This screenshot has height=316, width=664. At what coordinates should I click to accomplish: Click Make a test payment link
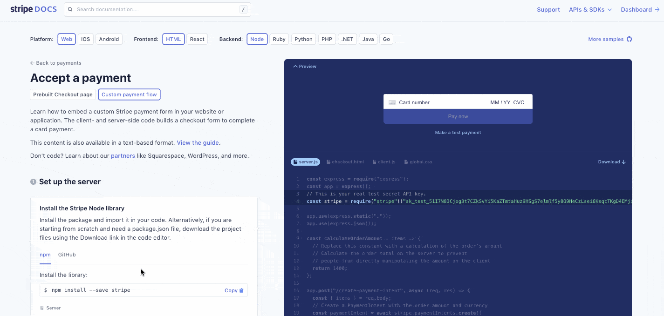458,133
